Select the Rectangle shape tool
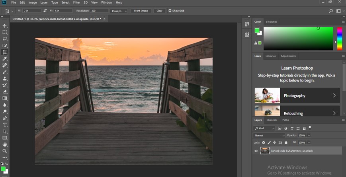 5,138
